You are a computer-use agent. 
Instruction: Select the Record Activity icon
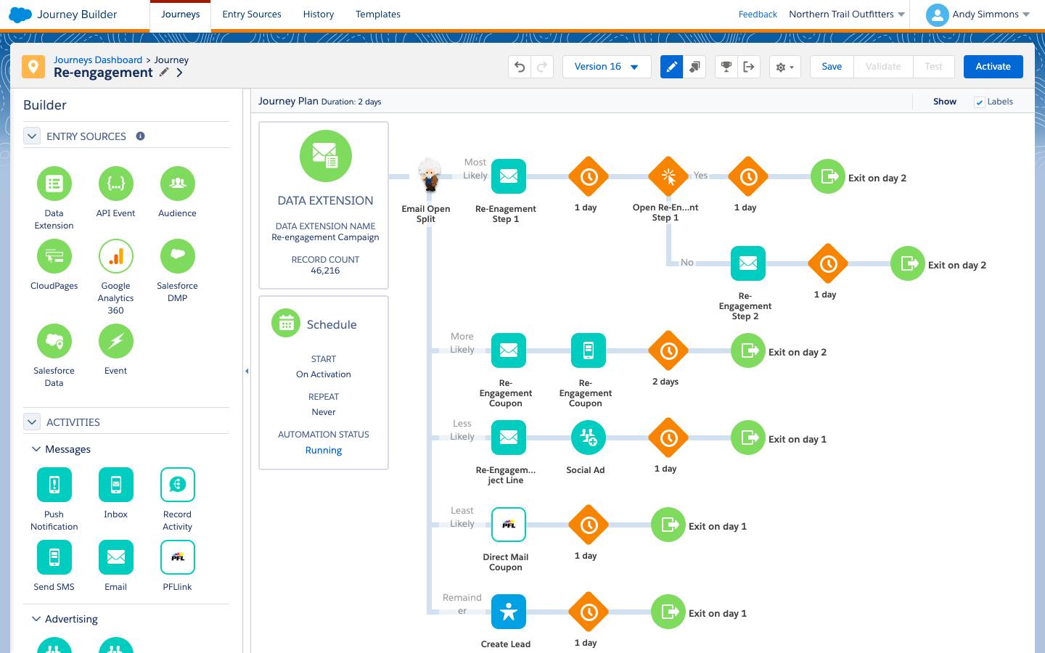click(x=178, y=485)
